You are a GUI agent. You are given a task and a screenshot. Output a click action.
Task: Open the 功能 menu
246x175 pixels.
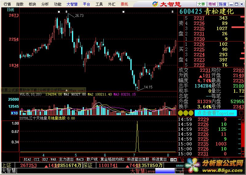[x=58, y=4]
